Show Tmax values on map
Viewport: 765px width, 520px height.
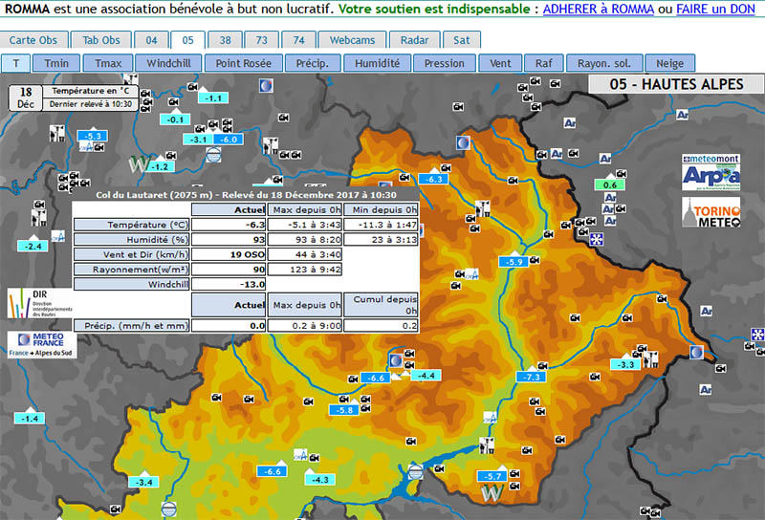click(108, 63)
